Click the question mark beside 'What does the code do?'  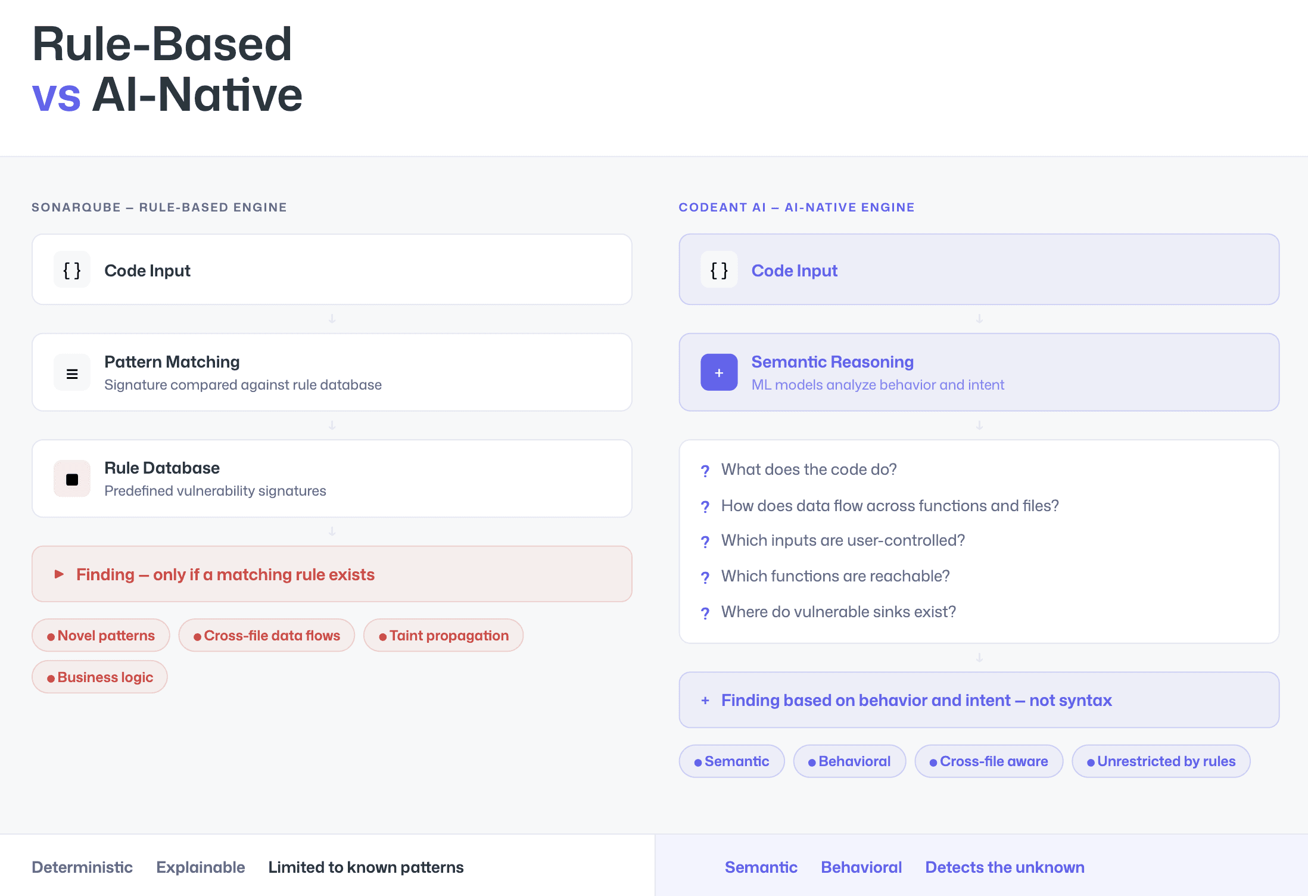pos(705,471)
